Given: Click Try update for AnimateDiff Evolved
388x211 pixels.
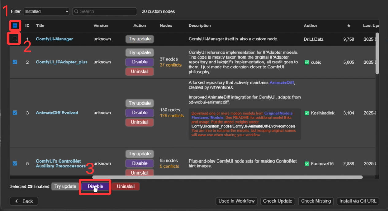Looking at the screenshot, I should 140,103.
